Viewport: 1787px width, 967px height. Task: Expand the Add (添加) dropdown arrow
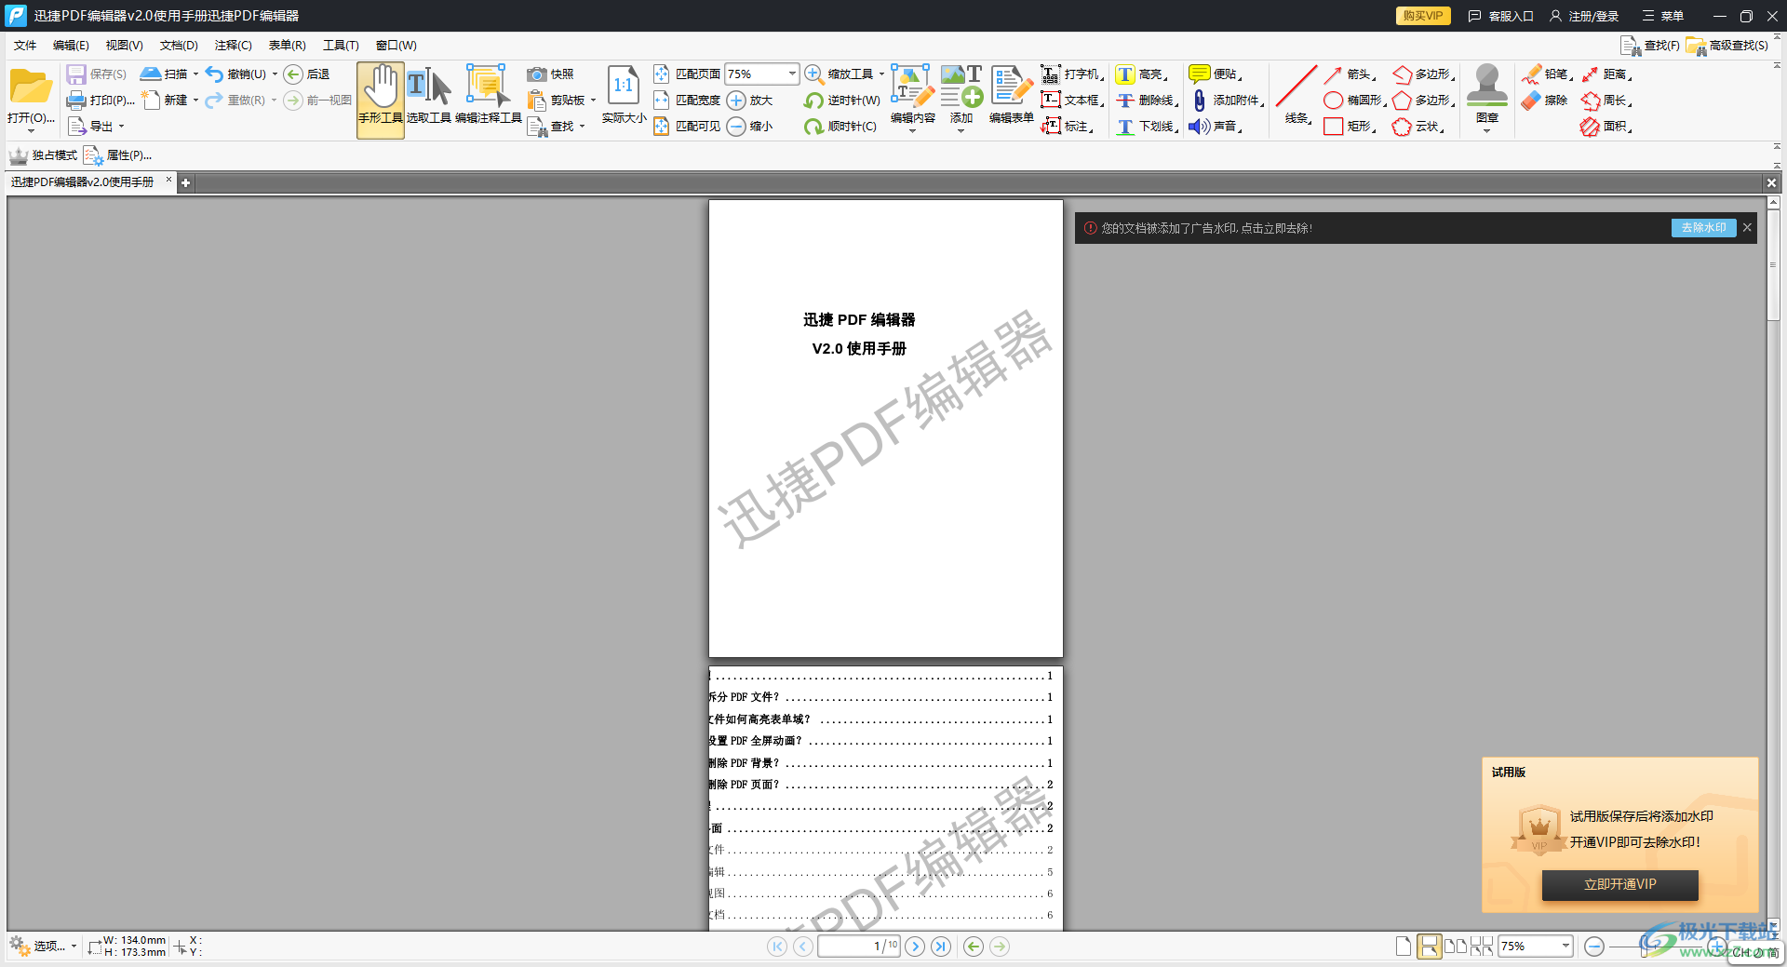pos(961,131)
